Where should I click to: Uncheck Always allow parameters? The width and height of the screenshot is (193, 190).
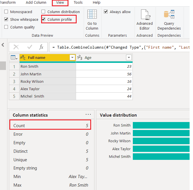(x=106, y=12)
